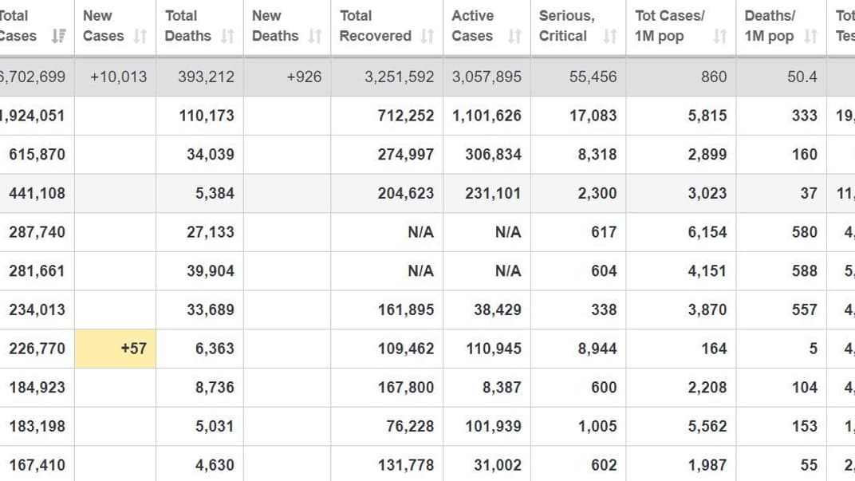
Task: Click the Total Recovered column header text
Action: (375, 26)
